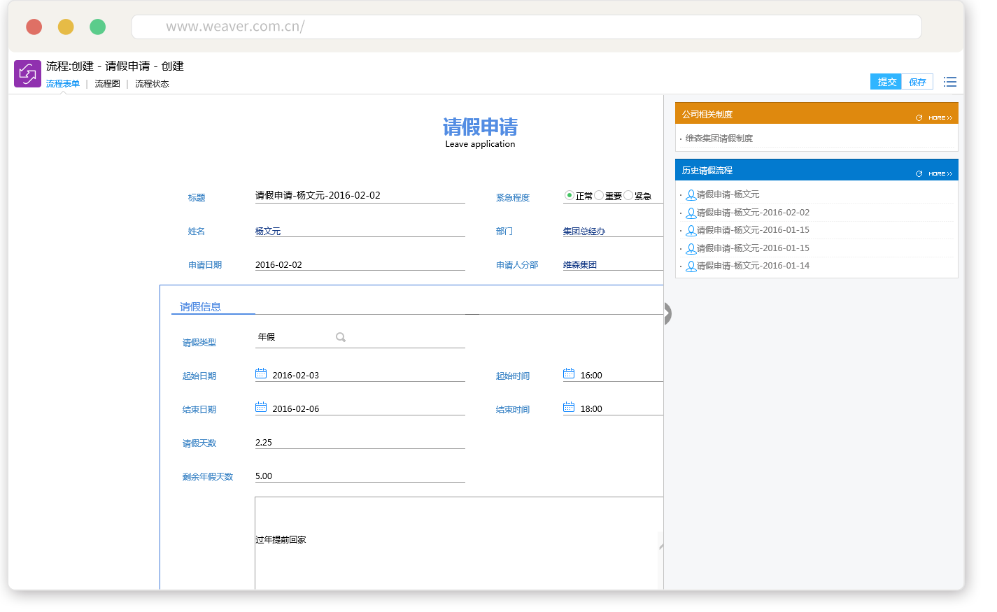Image resolution: width=997 pixels, height=612 pixels.
Task: Expand MORE in the 公司相关制度 panel
Action: pos(940,118)
